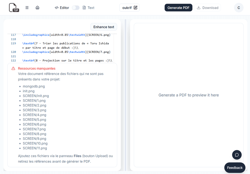The height and width of the screenshot is (174, 250).
Task: Toggle the Editor/Text mode switch
Action: [x=75, y=8]
